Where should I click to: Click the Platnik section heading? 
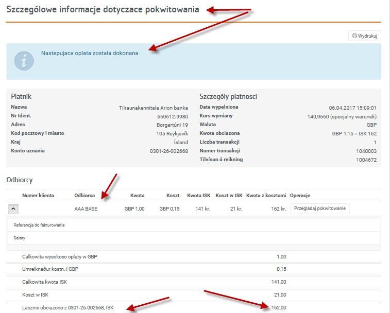tap(21, 96)
